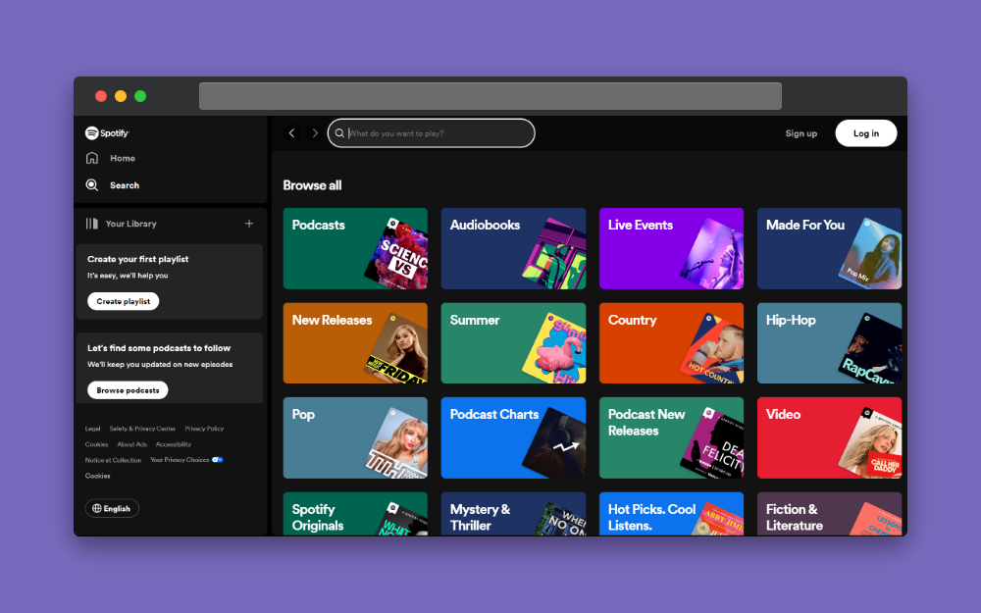
Task: Click the Log in button
Action: click(x=866, y=133)
